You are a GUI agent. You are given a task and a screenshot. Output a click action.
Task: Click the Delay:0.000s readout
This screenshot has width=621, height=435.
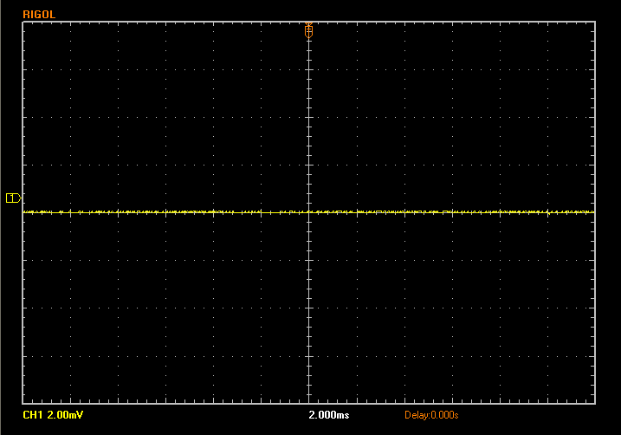coord(431,415)
